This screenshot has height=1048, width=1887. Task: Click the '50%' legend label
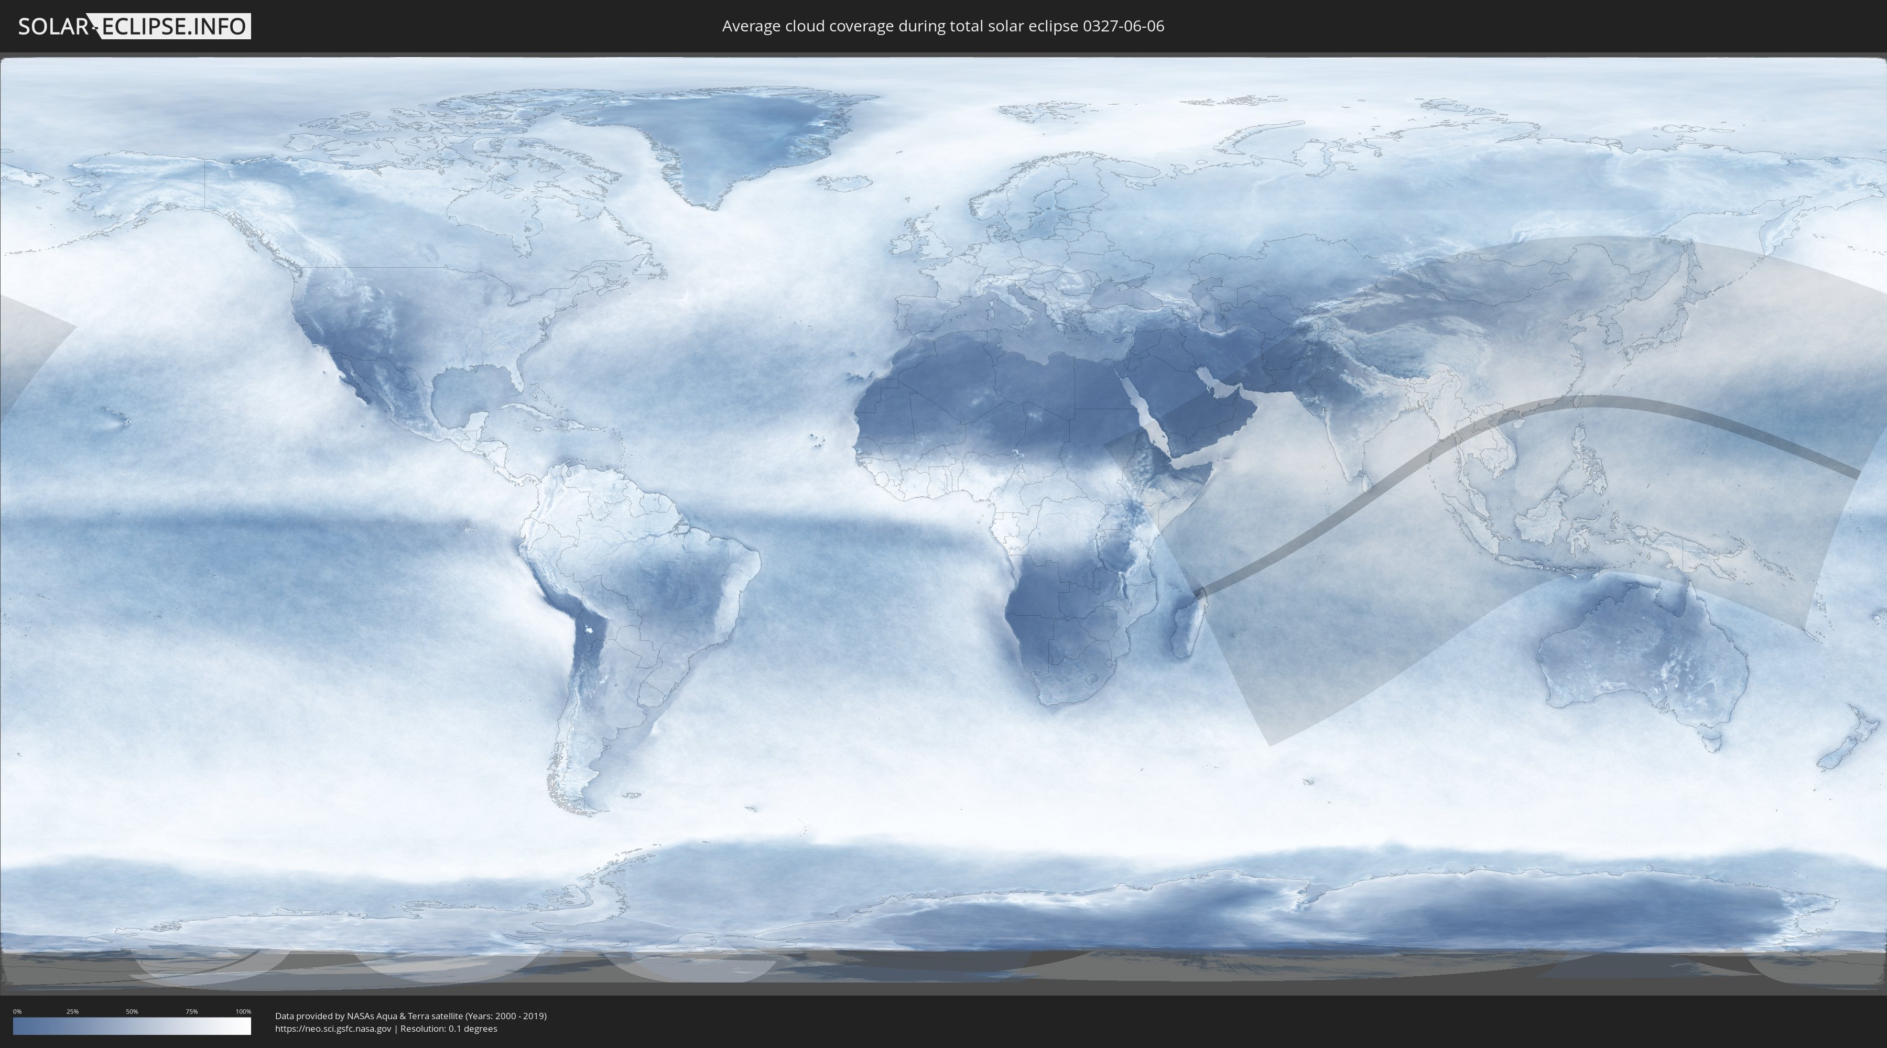[132, 1011]
